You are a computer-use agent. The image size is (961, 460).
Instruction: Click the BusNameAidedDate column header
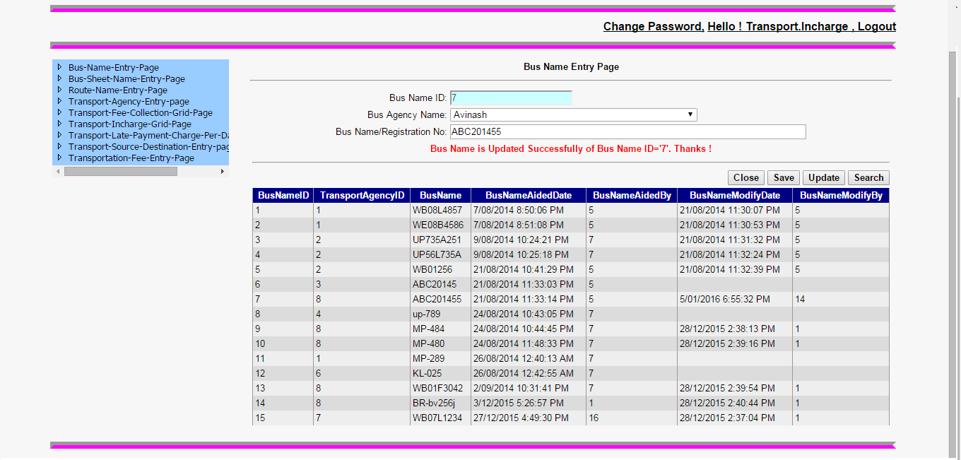tap(529, 196)
